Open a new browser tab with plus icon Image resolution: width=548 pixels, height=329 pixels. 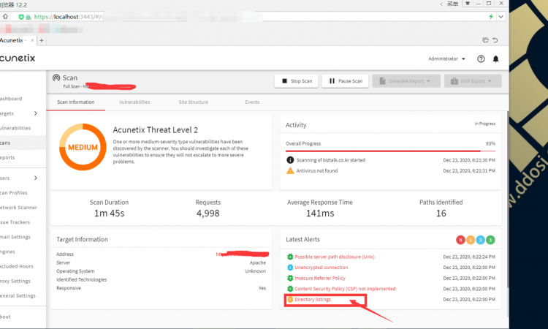click(x=42, y=40)
